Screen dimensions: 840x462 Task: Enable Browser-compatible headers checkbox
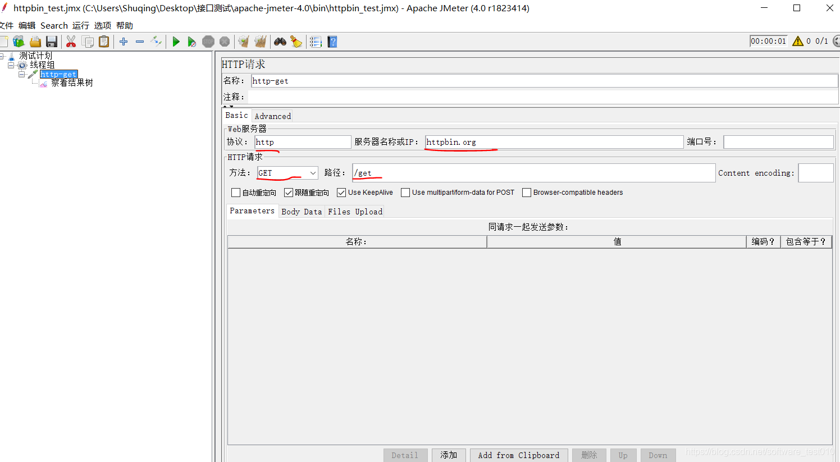click(527, 193)
